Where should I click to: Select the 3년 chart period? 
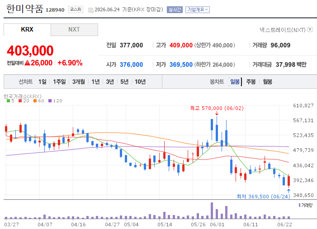110,82
